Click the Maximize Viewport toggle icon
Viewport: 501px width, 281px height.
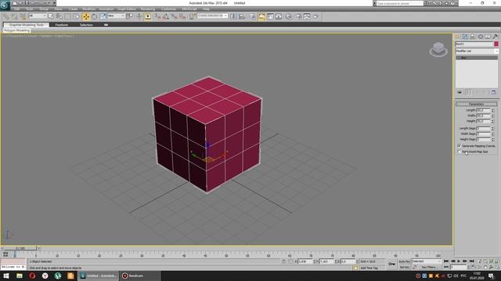pyautogui.click(x=498, y=267)
